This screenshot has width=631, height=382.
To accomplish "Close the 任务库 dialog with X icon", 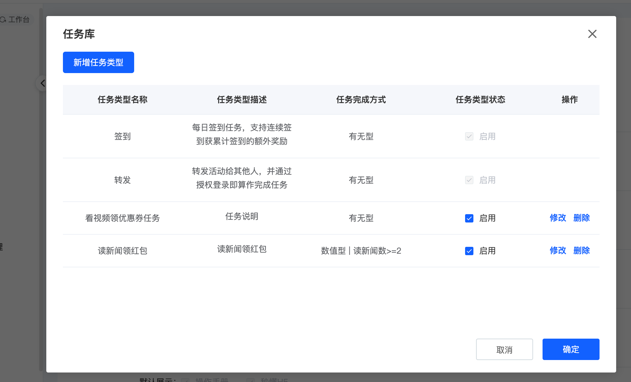I will tap(592, 34).
